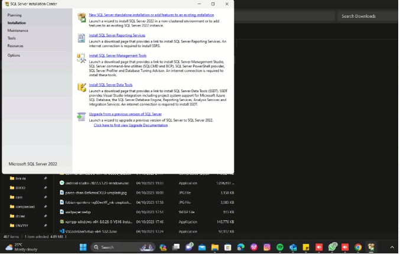
Task: Click Install SQL Server Management Tools link
Action: point(118,56)
